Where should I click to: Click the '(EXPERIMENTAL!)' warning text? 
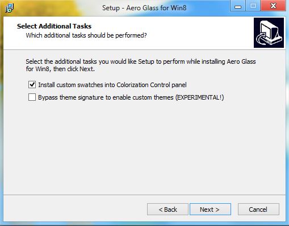coord(200,97)
